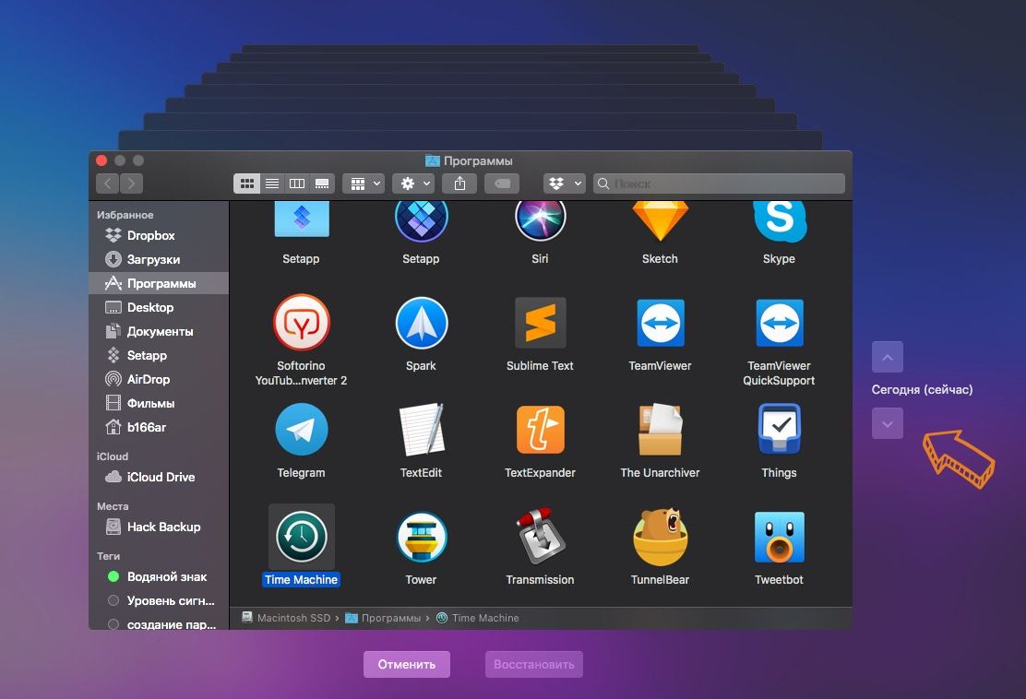
Task: Click the Share toolbar button
Action: tap(460, 184)
